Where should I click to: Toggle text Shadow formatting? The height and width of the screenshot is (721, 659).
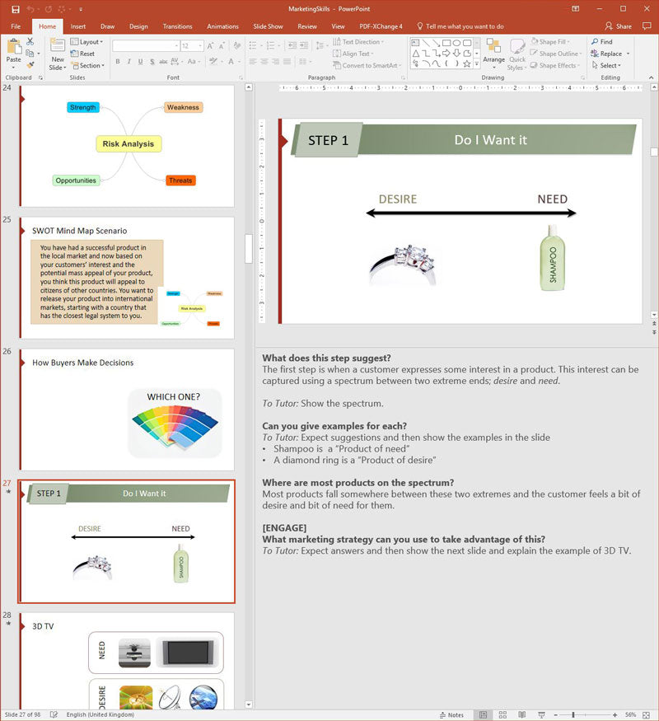point(152,61)
